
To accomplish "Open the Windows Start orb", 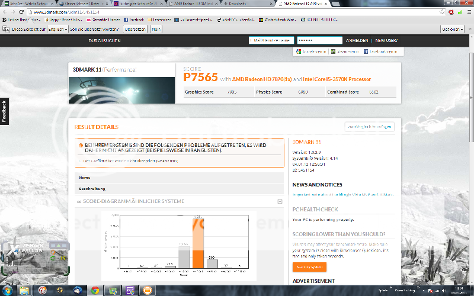I will 7,291.
